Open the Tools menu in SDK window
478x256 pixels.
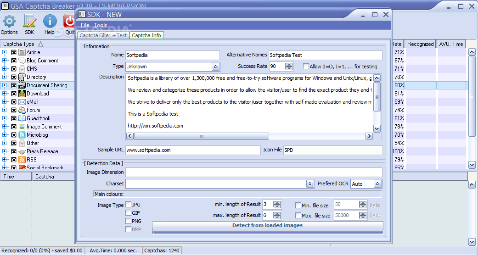[100, 25]
